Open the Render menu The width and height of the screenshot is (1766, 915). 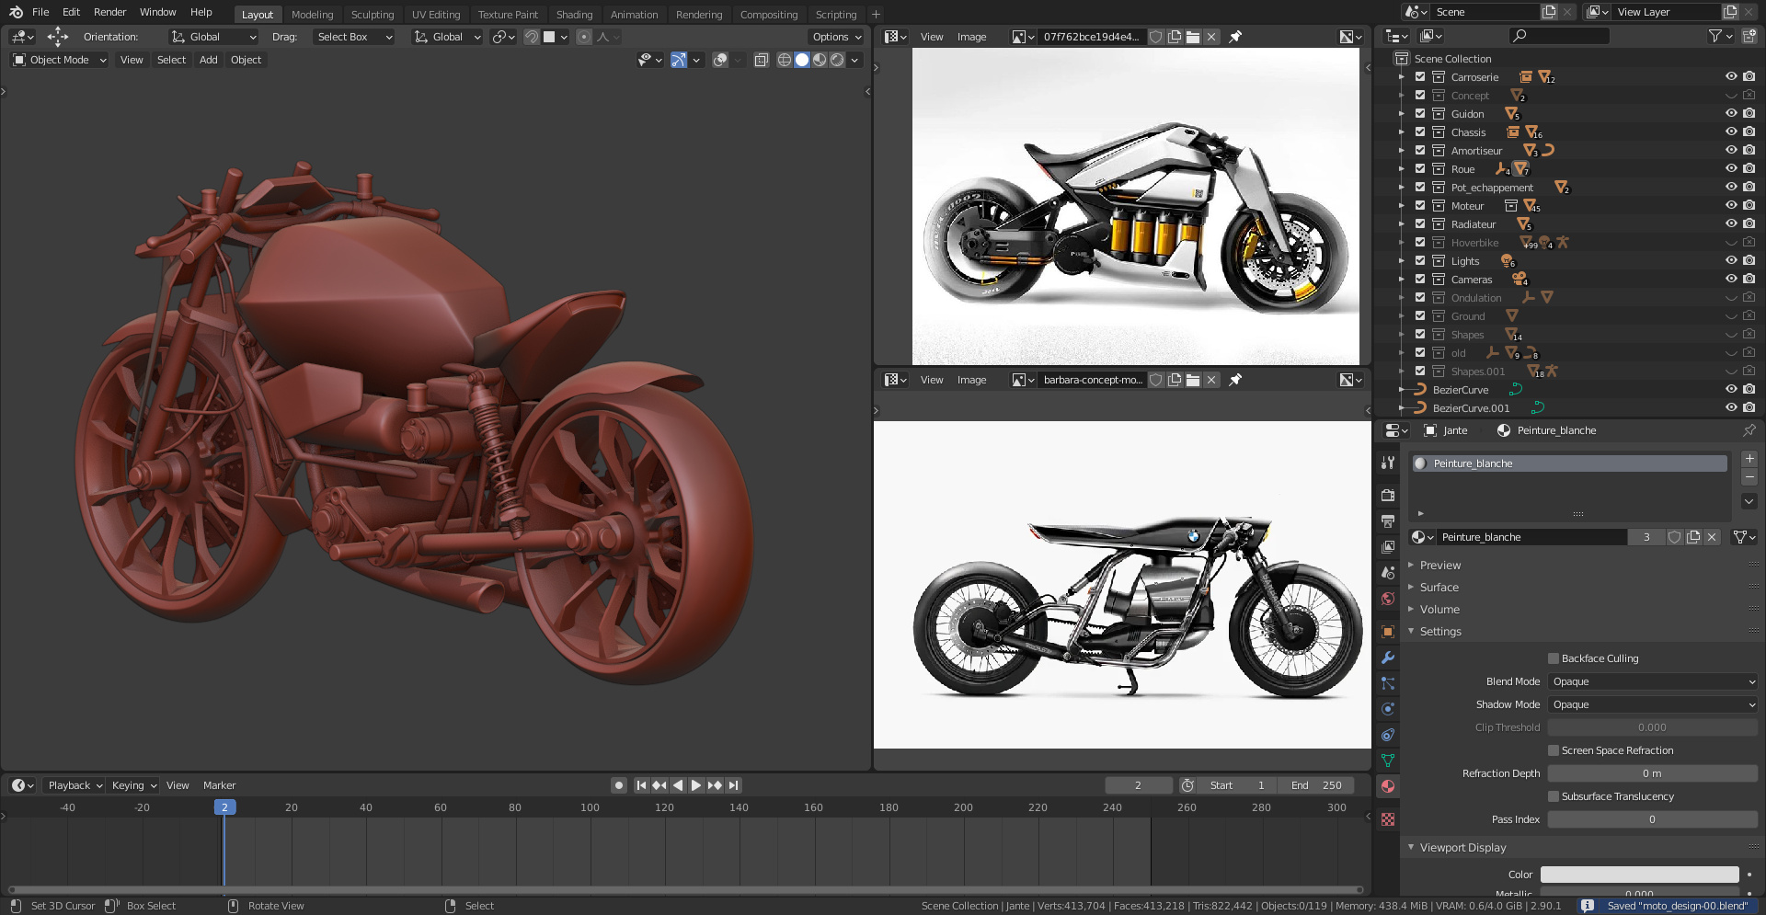tap(109, 12)
